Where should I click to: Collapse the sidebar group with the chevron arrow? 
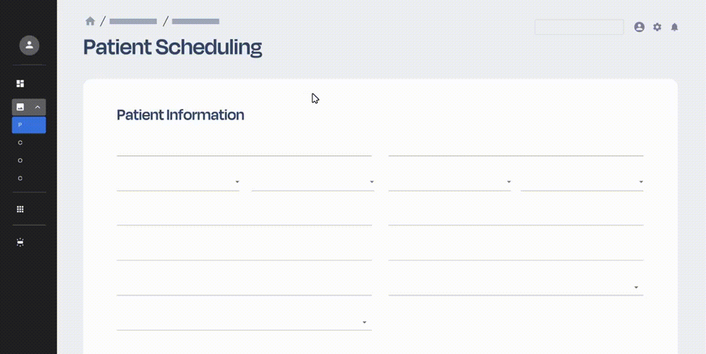point(38,107)
